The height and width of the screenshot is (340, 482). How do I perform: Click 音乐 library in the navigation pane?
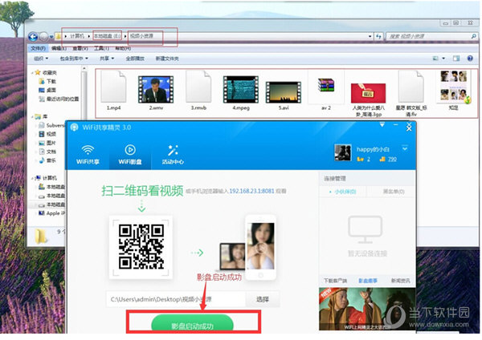(47, 160)
